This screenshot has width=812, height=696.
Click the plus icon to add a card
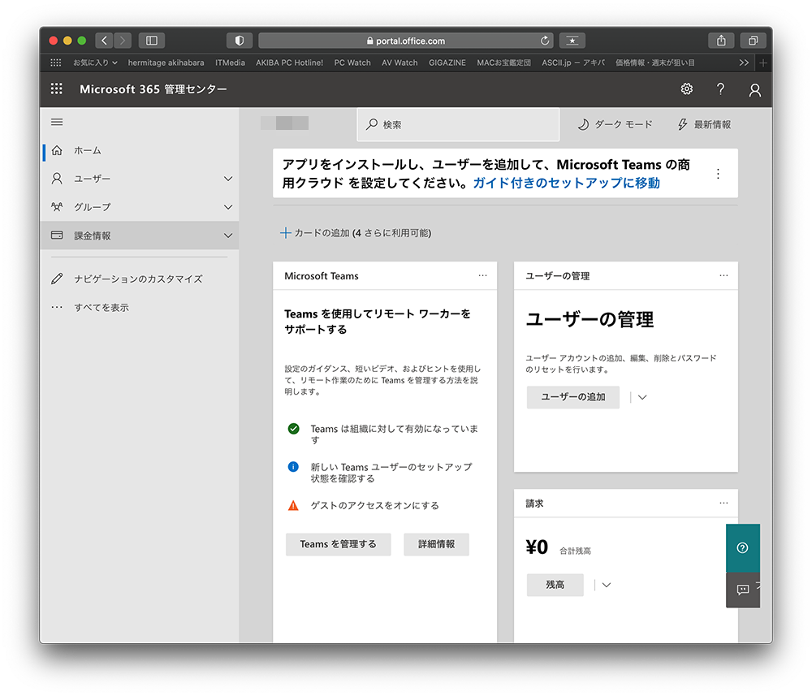[x=285, y=233]
